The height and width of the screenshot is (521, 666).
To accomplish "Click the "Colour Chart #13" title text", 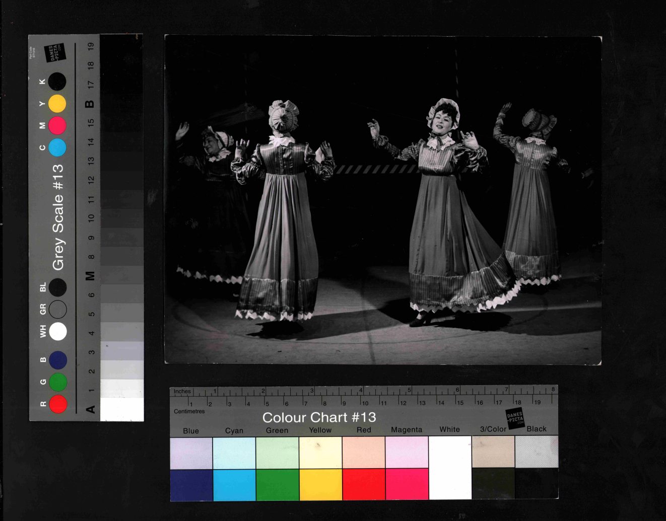I will click(x=319, y=417).
